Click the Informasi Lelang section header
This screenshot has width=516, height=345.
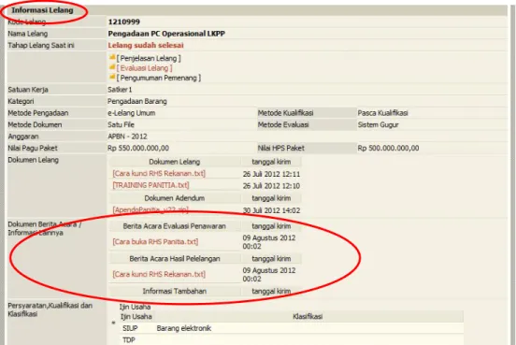[42, 10]
